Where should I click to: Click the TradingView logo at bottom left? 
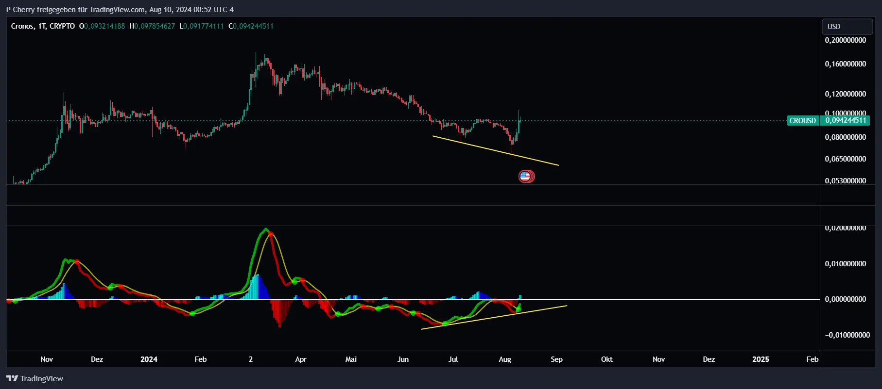click(35, 379)
